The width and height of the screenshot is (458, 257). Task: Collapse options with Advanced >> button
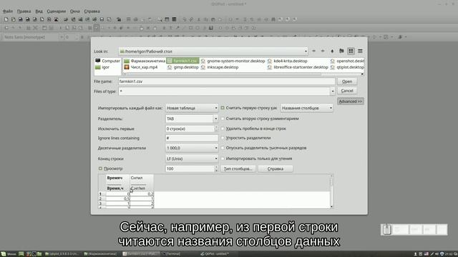[x=351, y=101]
